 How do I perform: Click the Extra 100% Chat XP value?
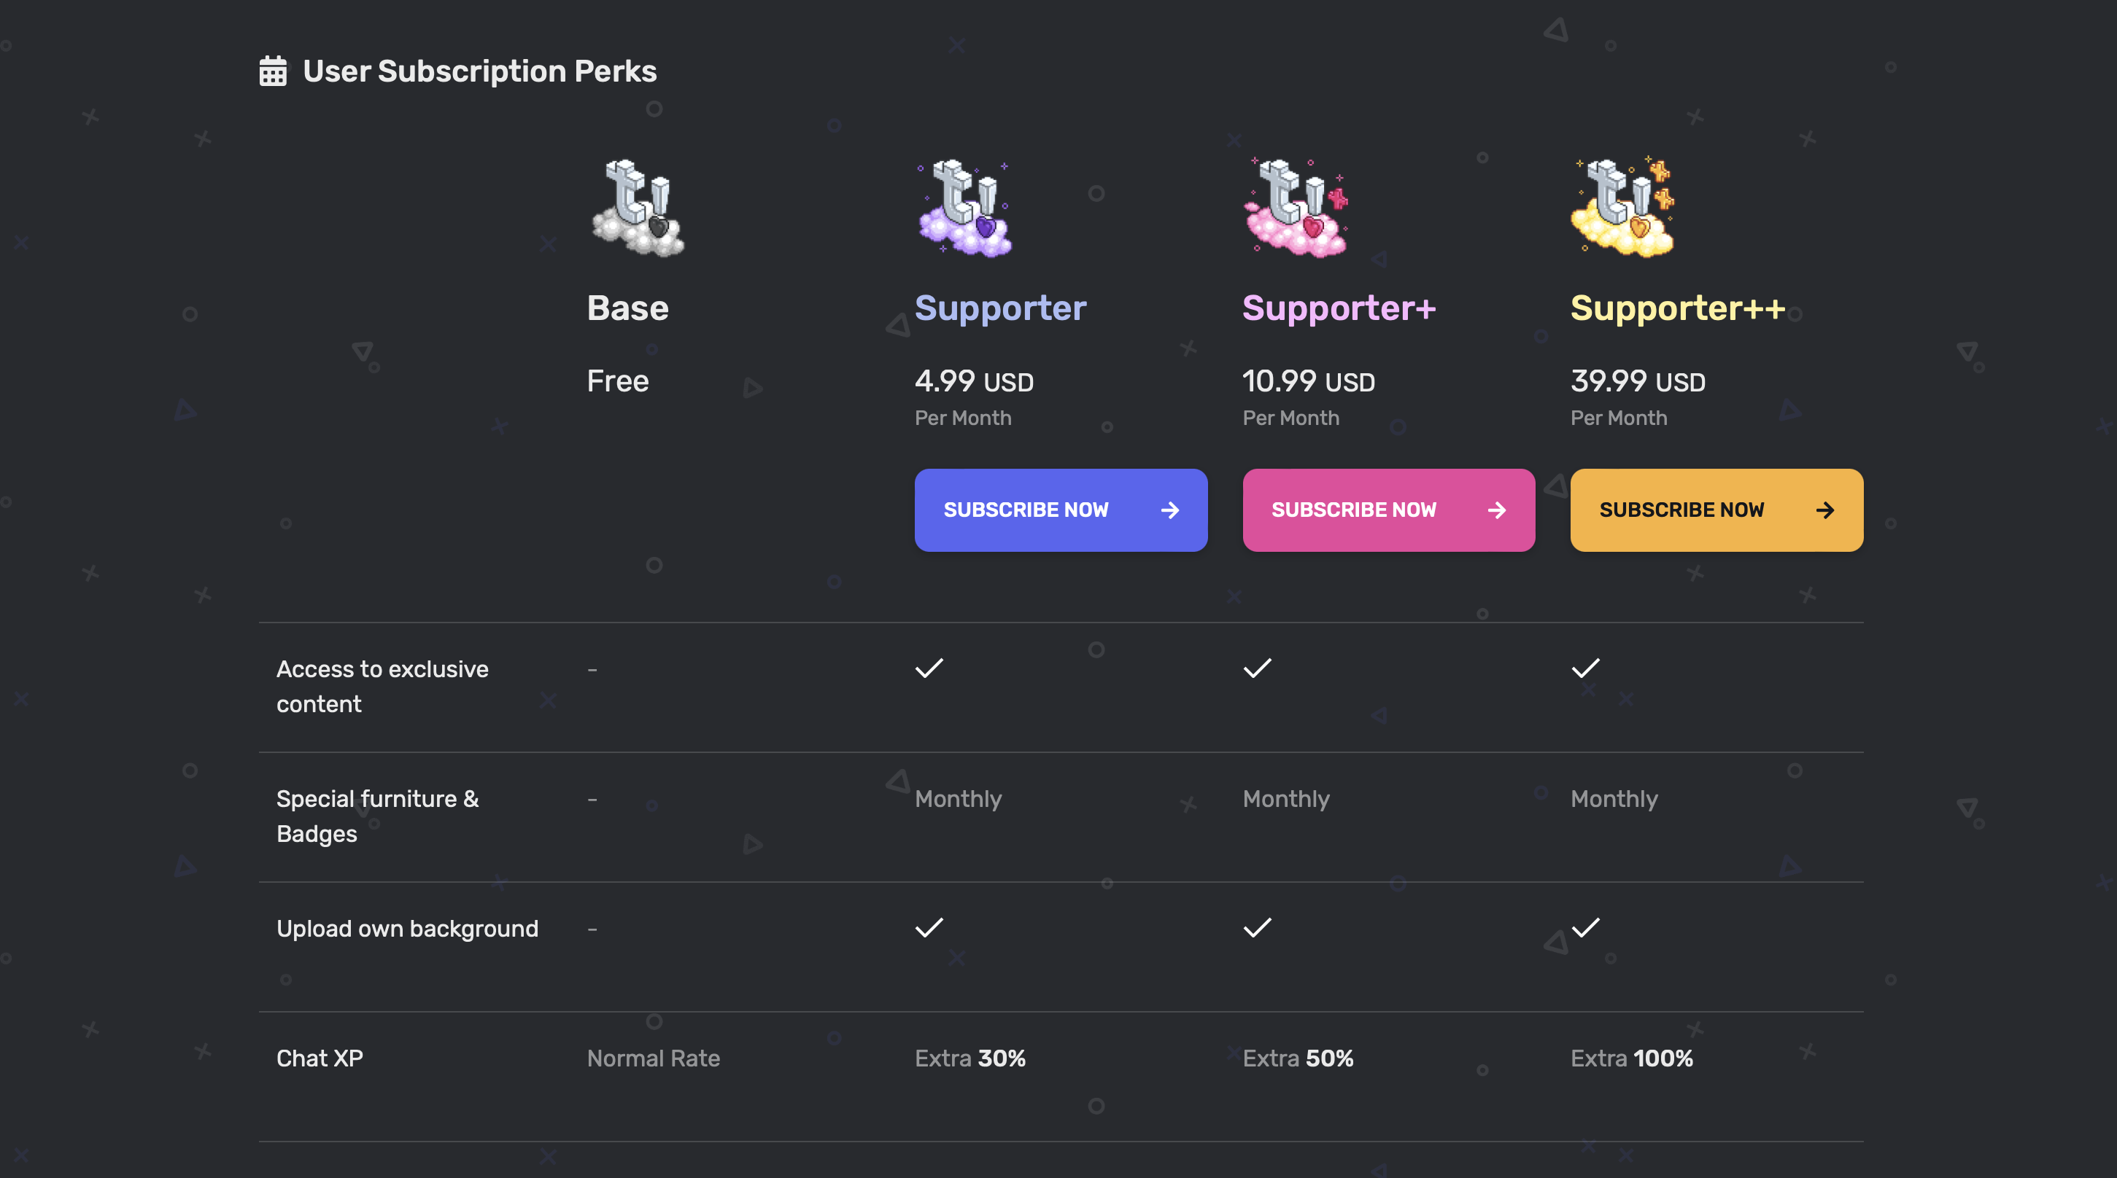pyautogui.click(x=1631, y=1058)
